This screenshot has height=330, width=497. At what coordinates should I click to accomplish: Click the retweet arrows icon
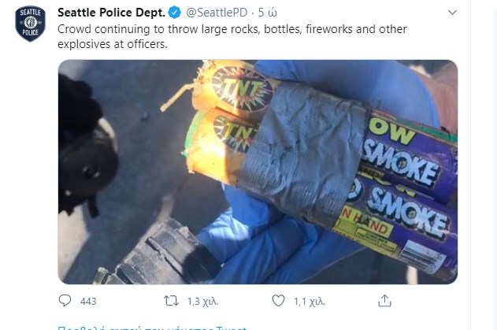[x=171, y=301]
